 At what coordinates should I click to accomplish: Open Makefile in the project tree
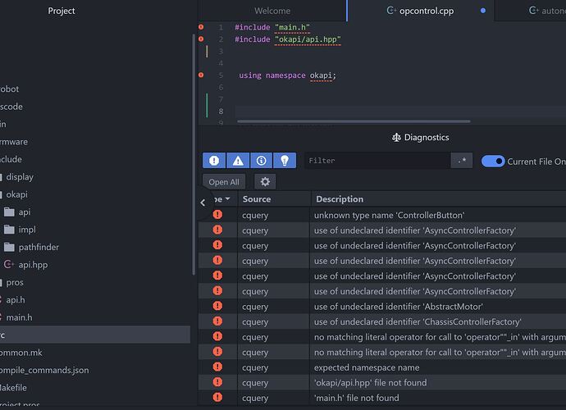13,388
